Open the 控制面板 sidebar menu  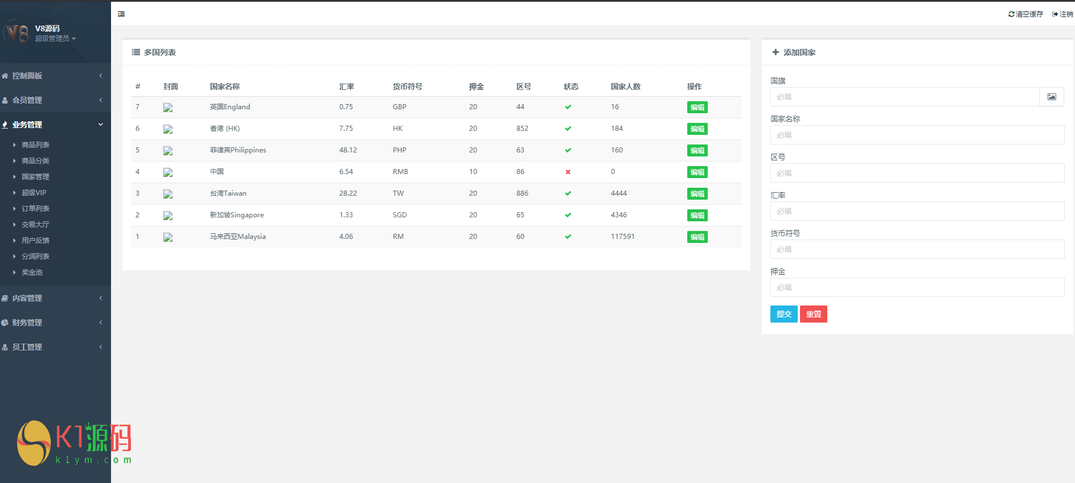(55, 76)
